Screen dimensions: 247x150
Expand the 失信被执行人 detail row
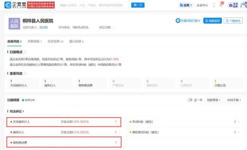pyautogui.click(x=64, y=122)
